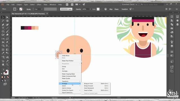Select the Reflect tool
Image resolution: width=180 pixels, height=101 pixels.
click(x=3, y=39)
